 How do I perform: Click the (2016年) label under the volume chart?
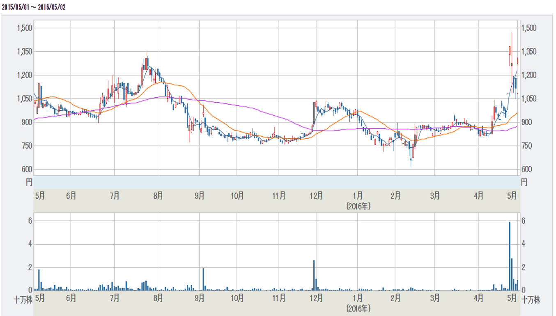point(358,308)
